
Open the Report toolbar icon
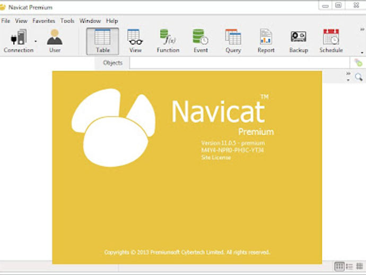point(266,41)
